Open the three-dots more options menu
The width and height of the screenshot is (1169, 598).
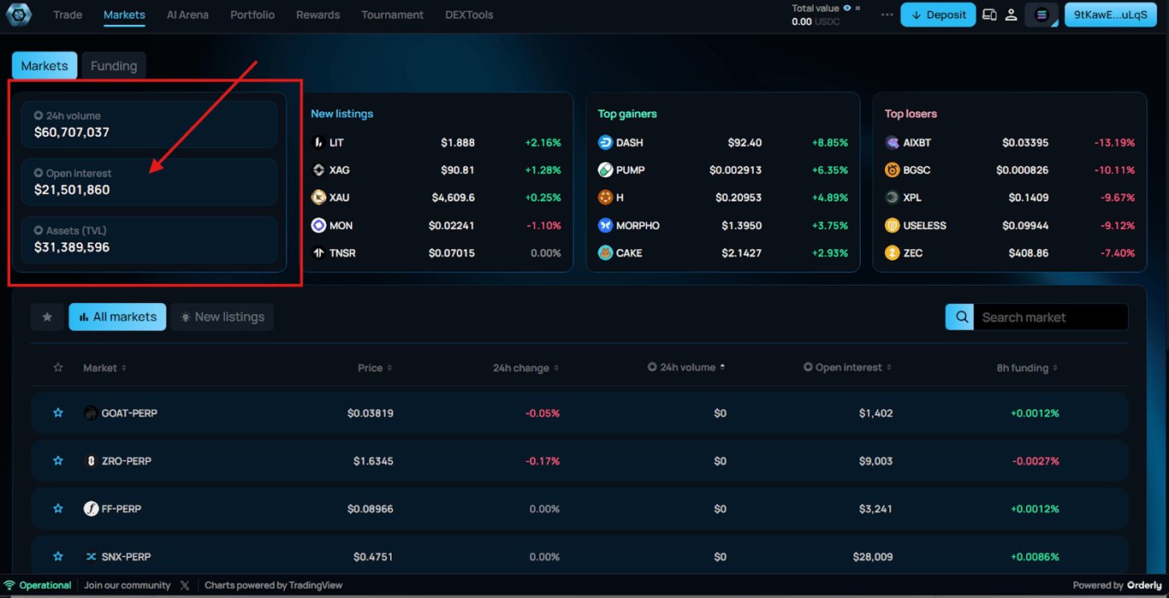887,15
